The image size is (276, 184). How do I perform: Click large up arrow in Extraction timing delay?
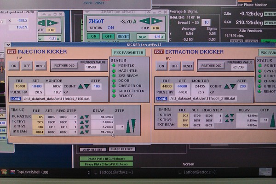pyautogui.click(x=273, y=120)
